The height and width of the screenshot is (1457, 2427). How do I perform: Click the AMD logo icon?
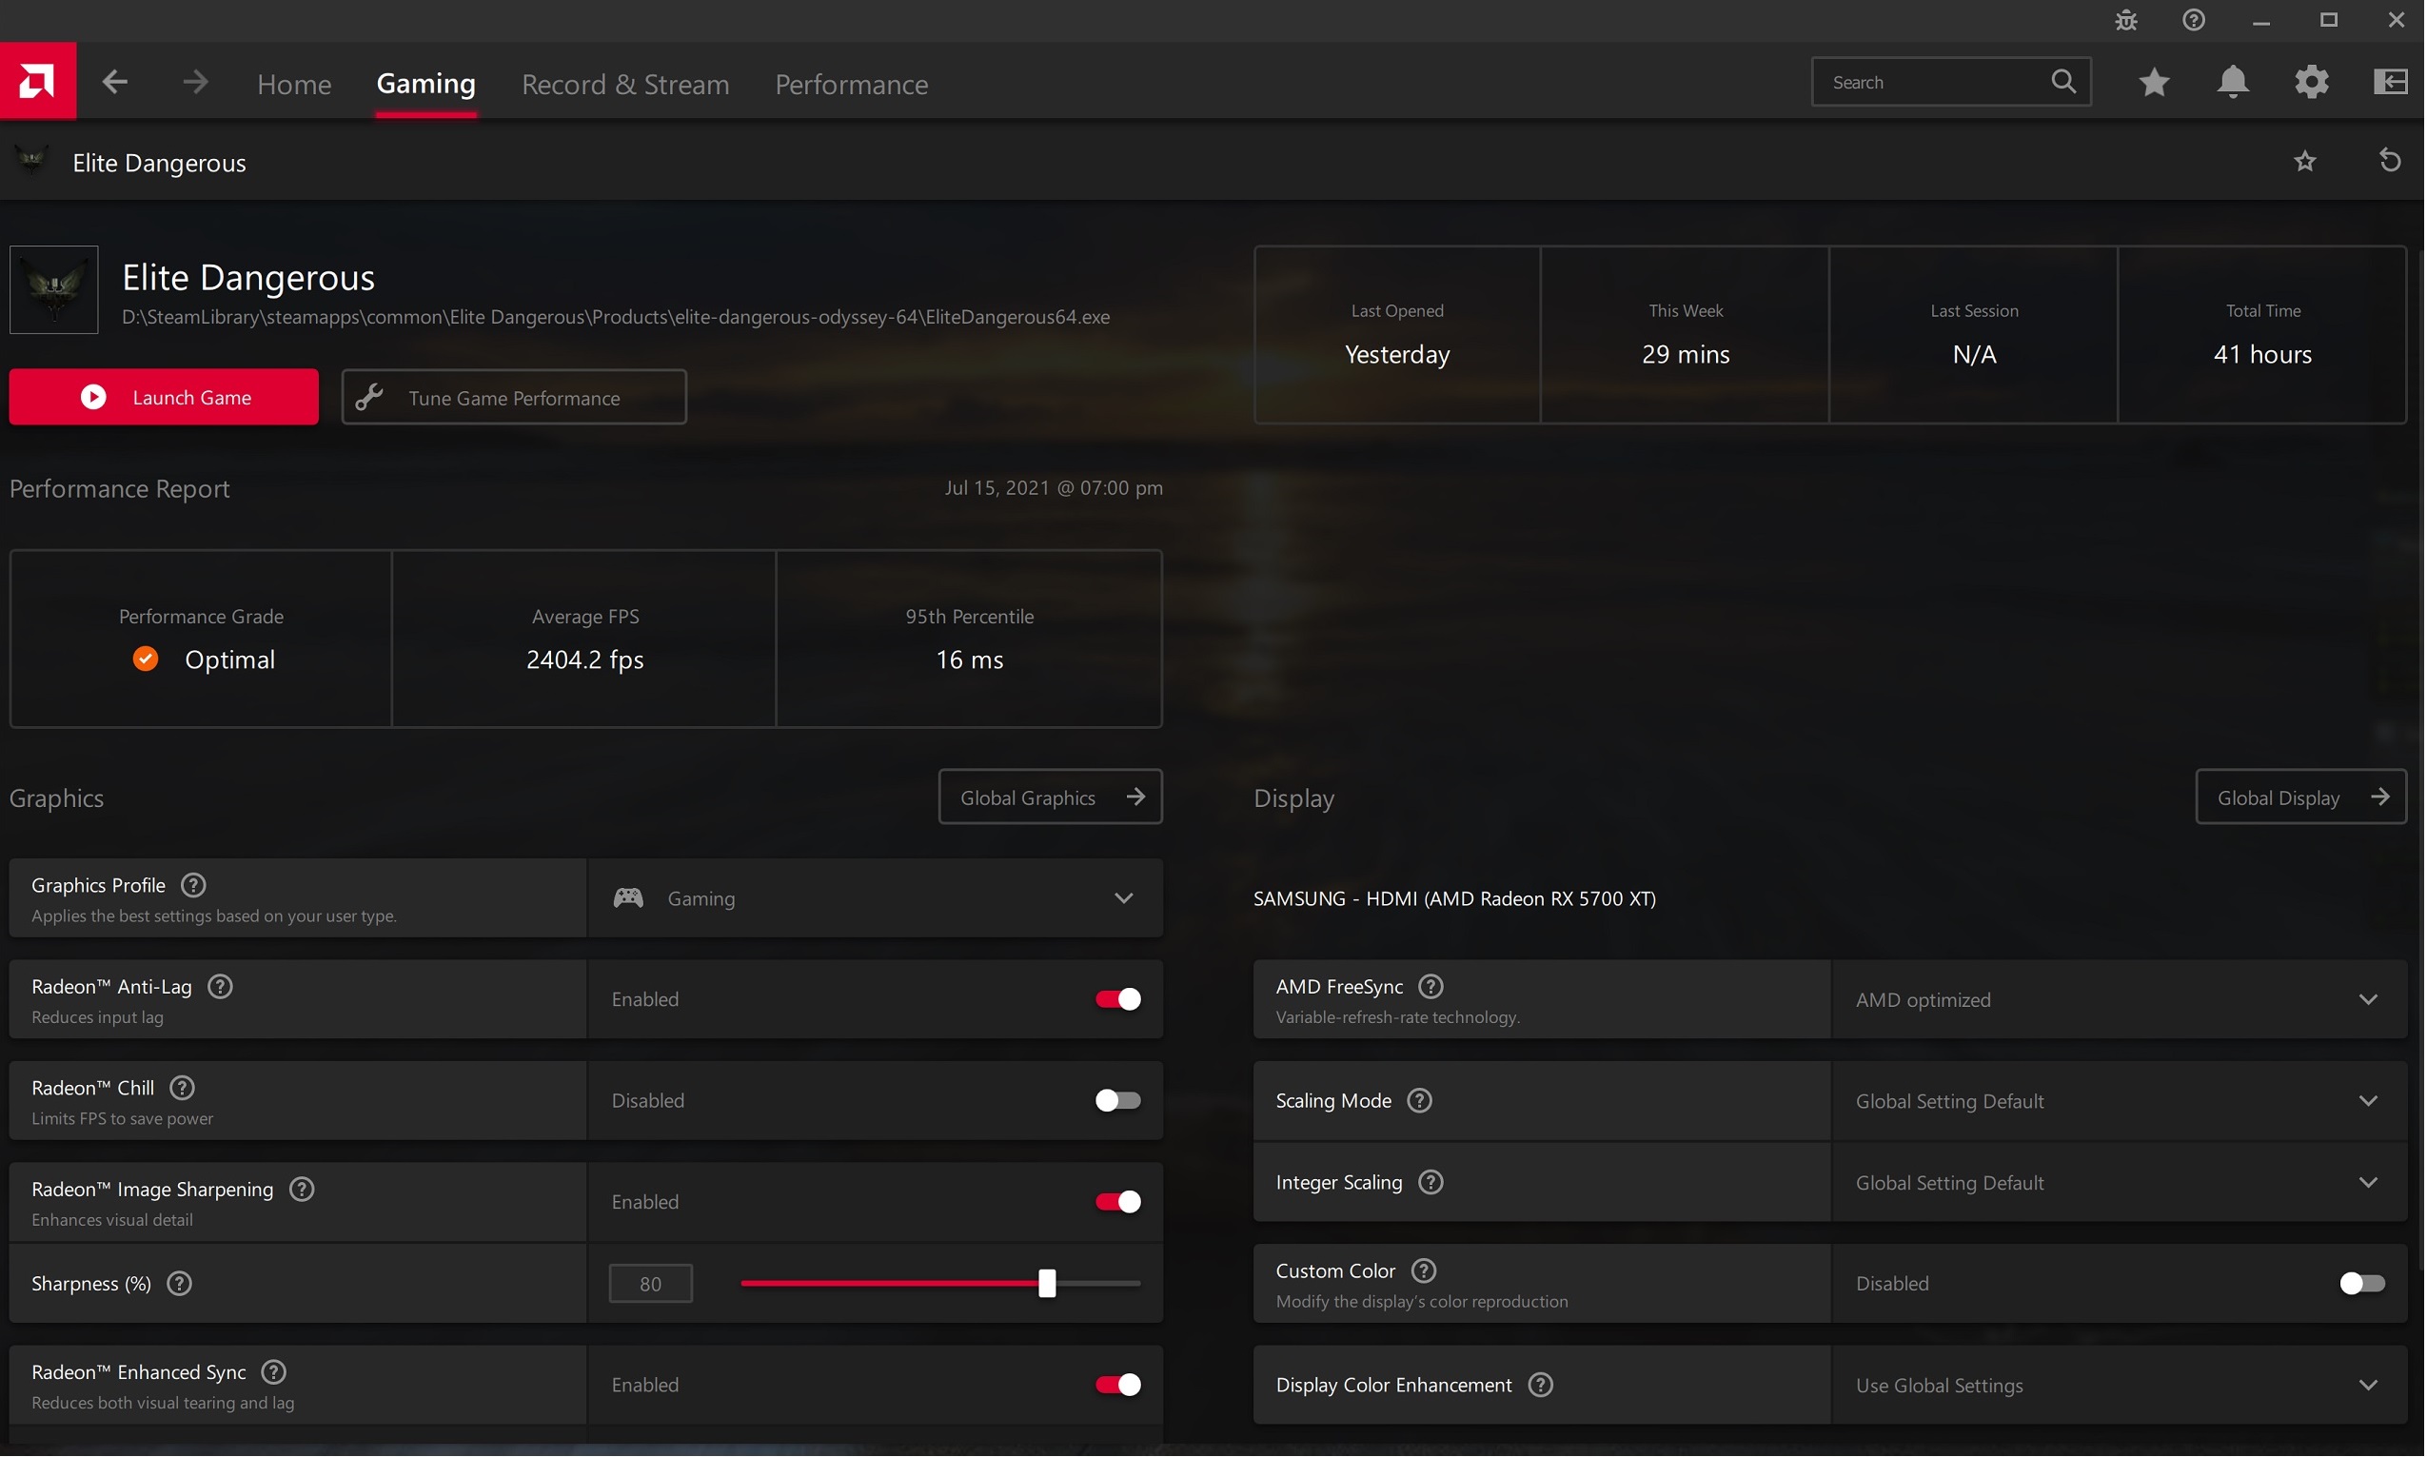[x=37, y=82]
